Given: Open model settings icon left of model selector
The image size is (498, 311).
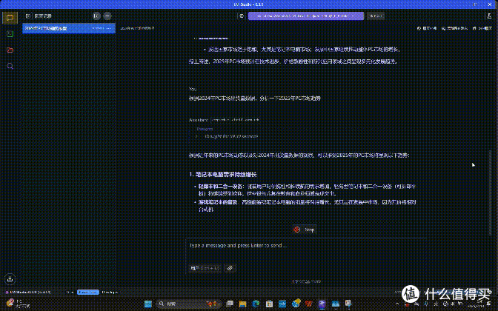Looking at the screenshot, I should (242, 16).
